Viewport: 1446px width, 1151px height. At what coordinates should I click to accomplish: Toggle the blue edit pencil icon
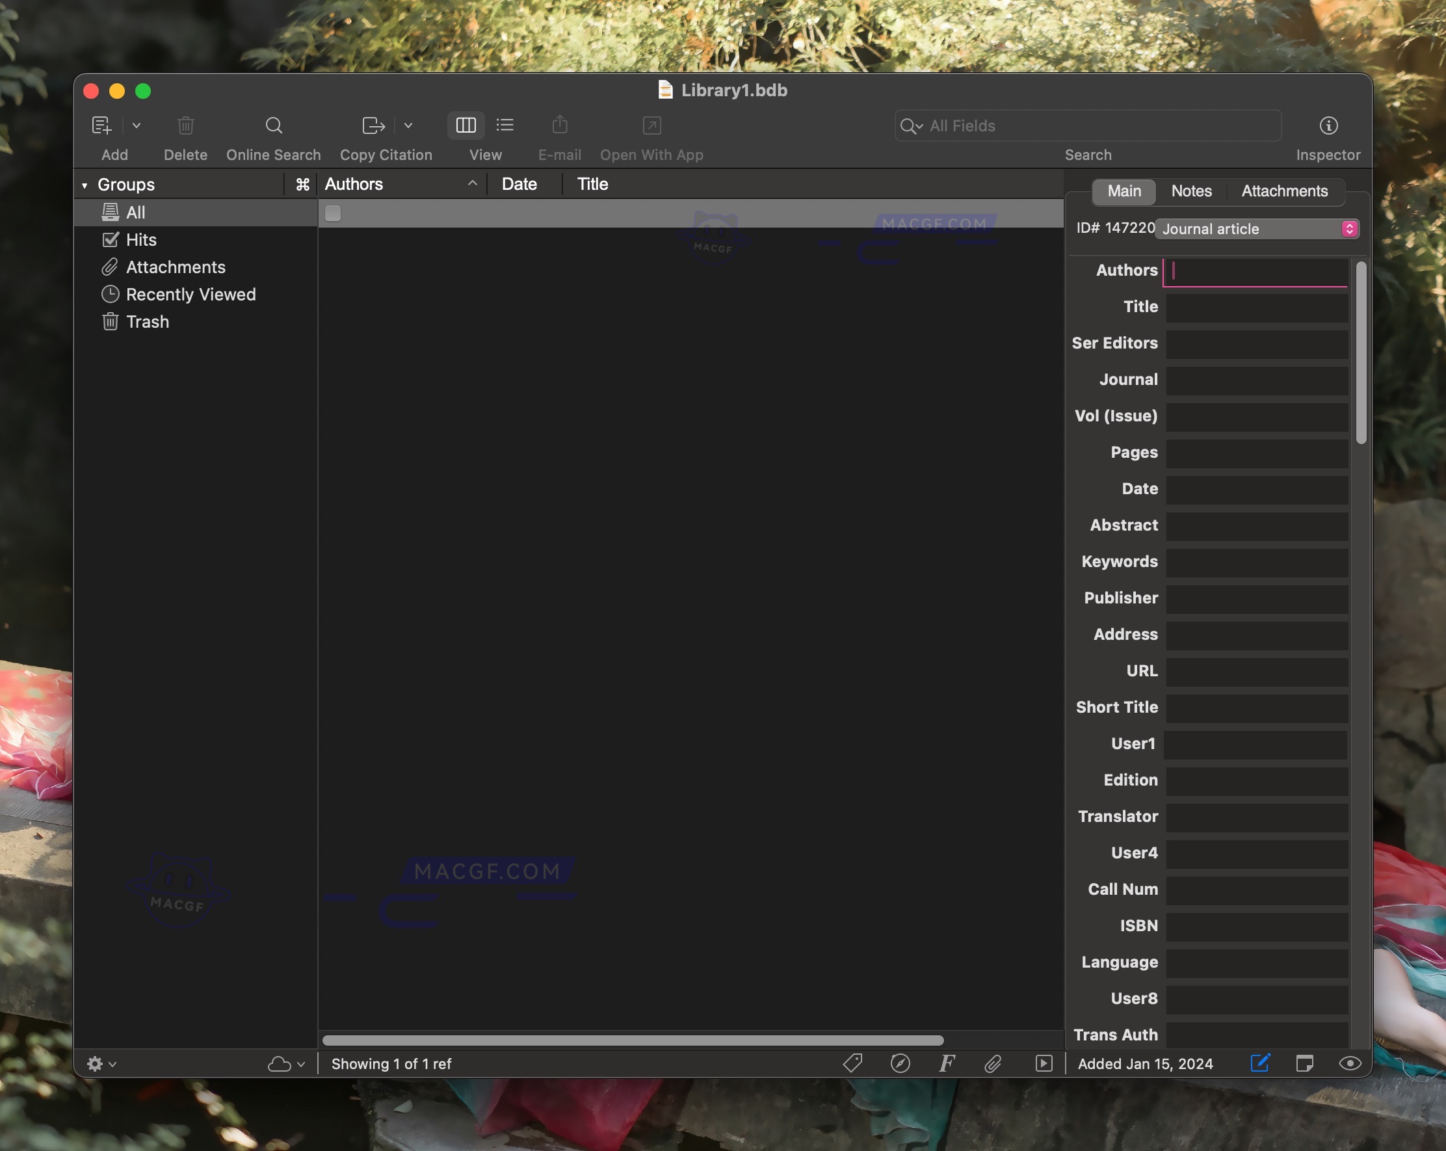(1259, 1063)
